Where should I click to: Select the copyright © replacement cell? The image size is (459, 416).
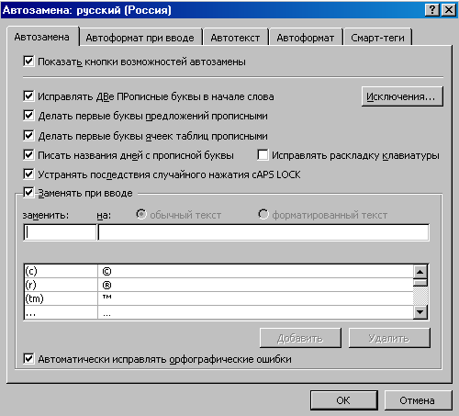(x=255, y=271)
